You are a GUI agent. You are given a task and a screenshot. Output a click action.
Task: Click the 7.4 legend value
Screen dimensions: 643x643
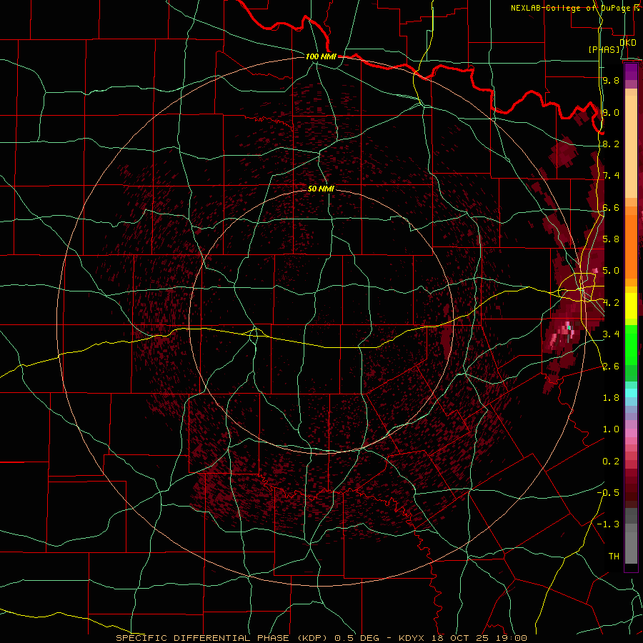(611, 176)
